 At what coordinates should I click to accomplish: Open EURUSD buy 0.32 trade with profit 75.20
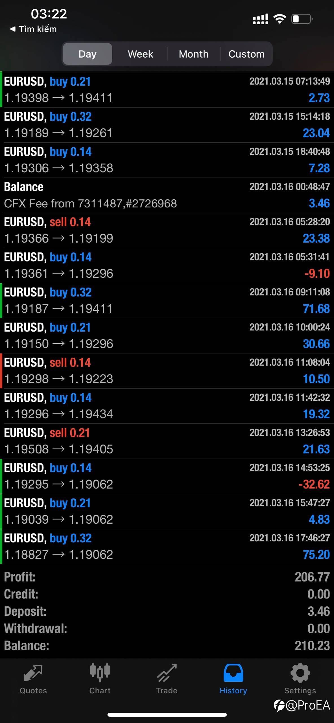pos(167,547)
